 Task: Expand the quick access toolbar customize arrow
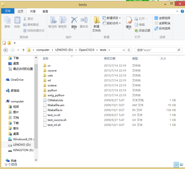point(14,43)
